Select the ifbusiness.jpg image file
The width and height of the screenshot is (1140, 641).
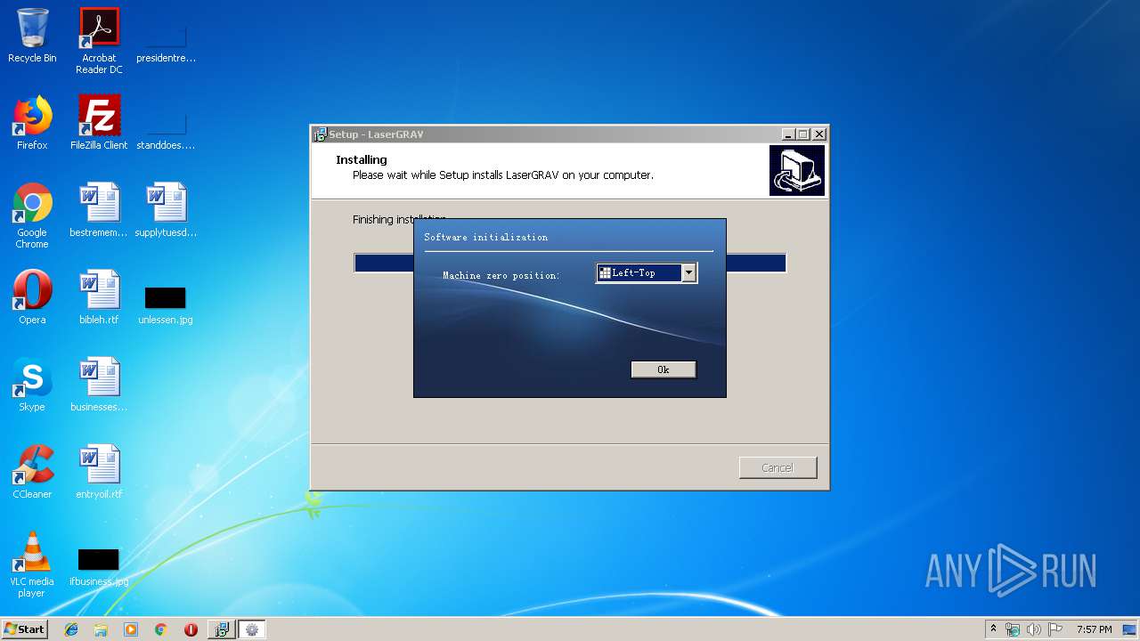click(99, 567)
